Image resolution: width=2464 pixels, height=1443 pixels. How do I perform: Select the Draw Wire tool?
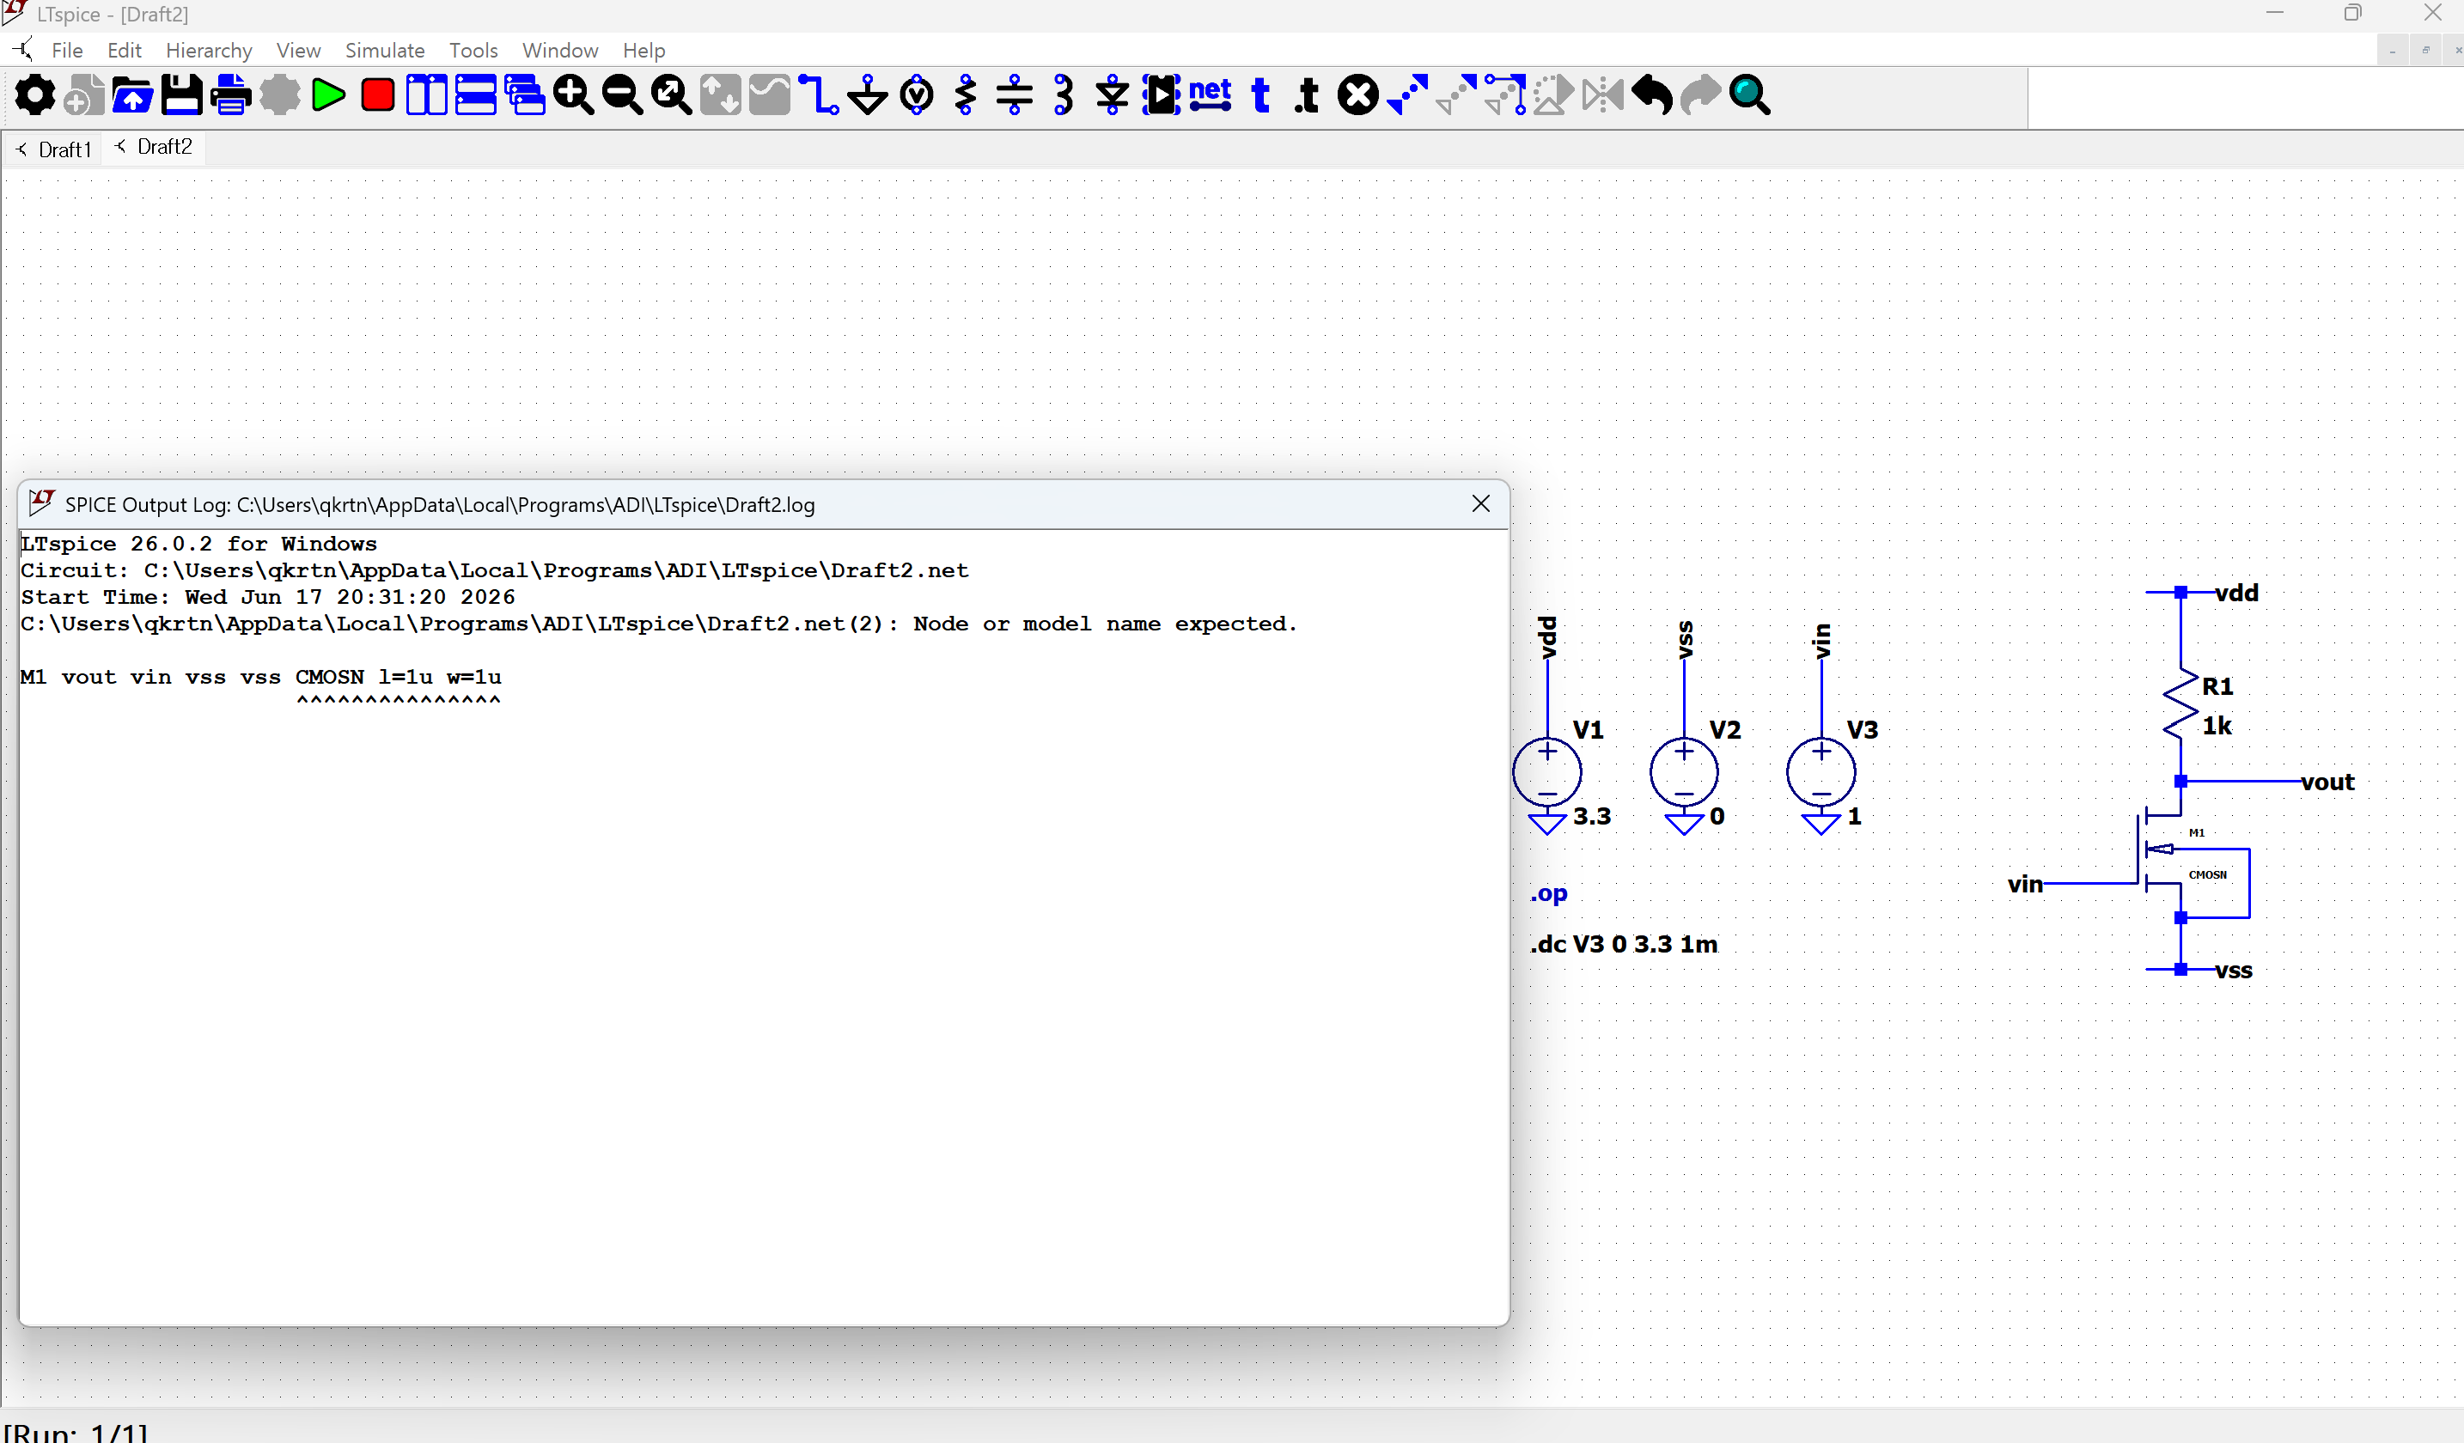coord(819,94)
